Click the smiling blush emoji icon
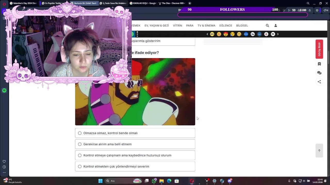330x185 pixels. 239,34
